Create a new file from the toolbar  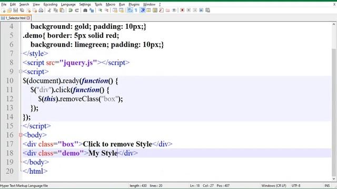3,10
